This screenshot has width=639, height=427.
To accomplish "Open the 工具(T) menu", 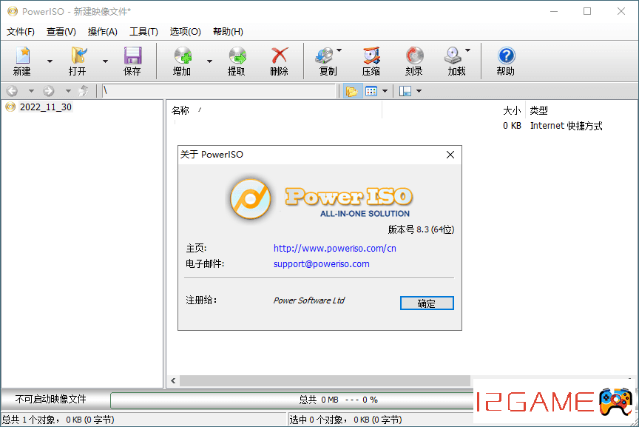I will (x=144, y=32).
